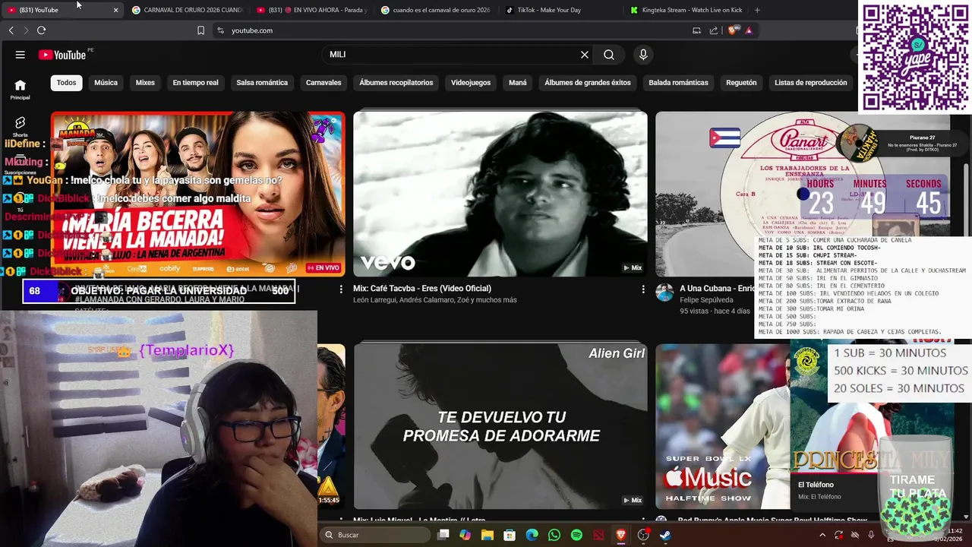This screenshot has height=547, width=972.
Task: Click the cast screen icon in address bar
Action: pos(696,30)
